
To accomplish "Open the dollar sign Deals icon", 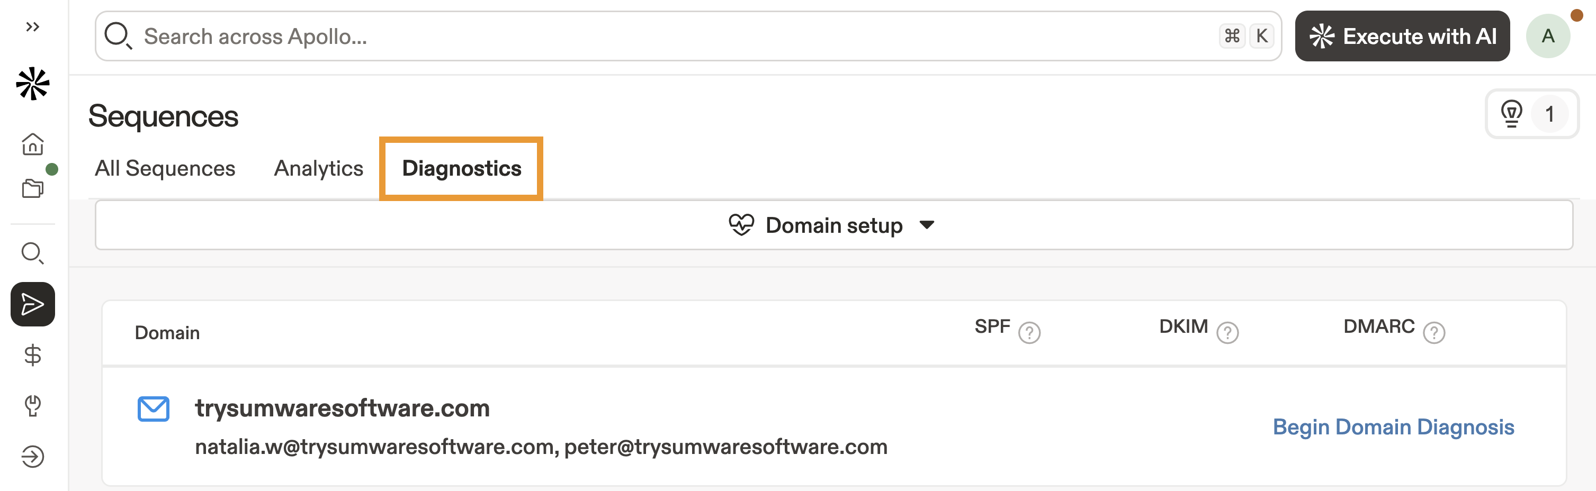I will pyautogui.click(x=33, y=356).
